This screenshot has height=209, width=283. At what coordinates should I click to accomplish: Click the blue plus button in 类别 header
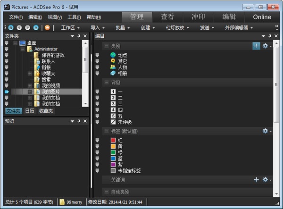tap(256, 46)
